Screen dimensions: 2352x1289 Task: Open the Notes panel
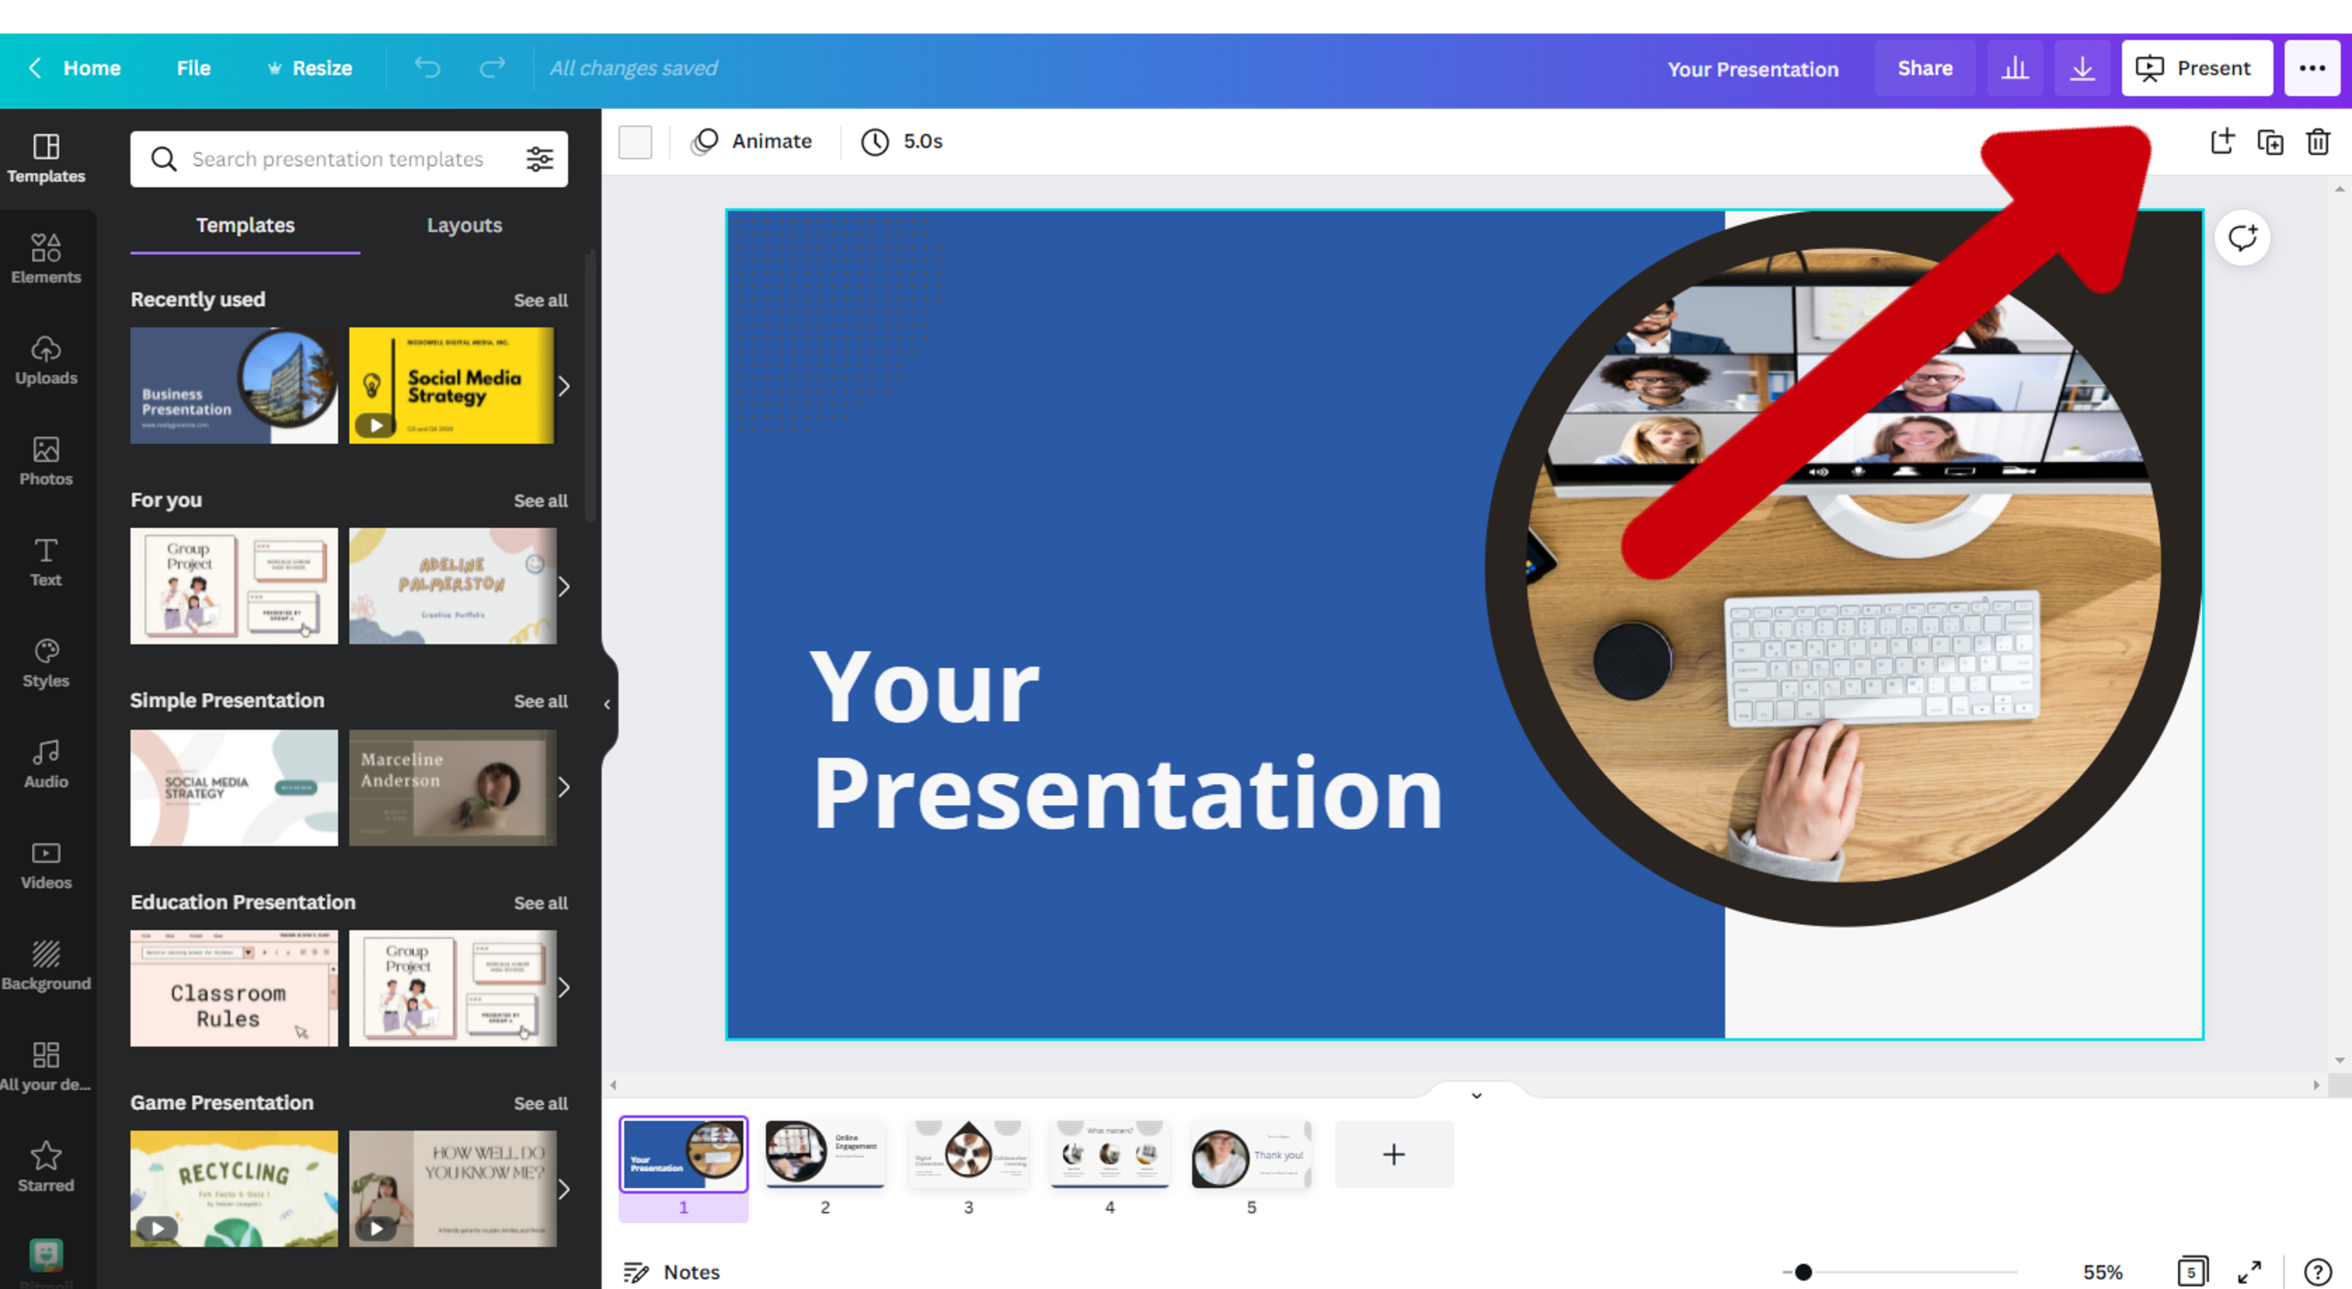[671, 1272]
